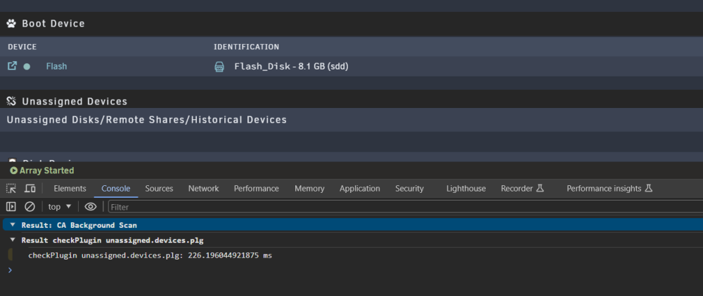Activate DevTools inspect element picker

click(11, 188)
